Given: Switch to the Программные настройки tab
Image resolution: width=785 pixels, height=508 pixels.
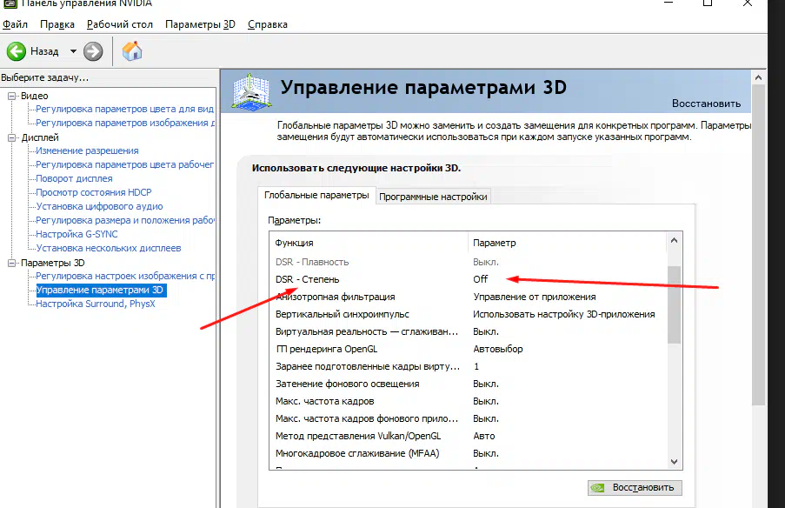Looking at the screenshot, I should [x=433, y=197].
